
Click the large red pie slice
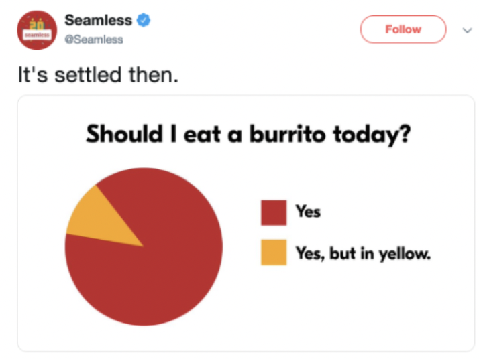coord(159,269)
